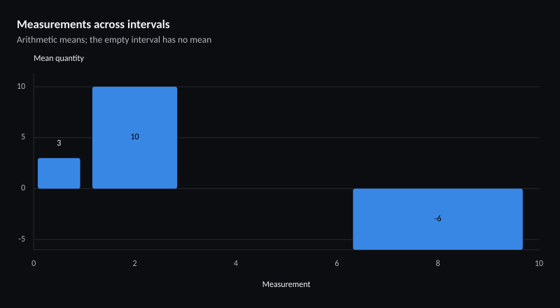The height and width of the screenshot is (308, 560).
Task: Click the x-axis tick label 6
Action: point(337,264)
